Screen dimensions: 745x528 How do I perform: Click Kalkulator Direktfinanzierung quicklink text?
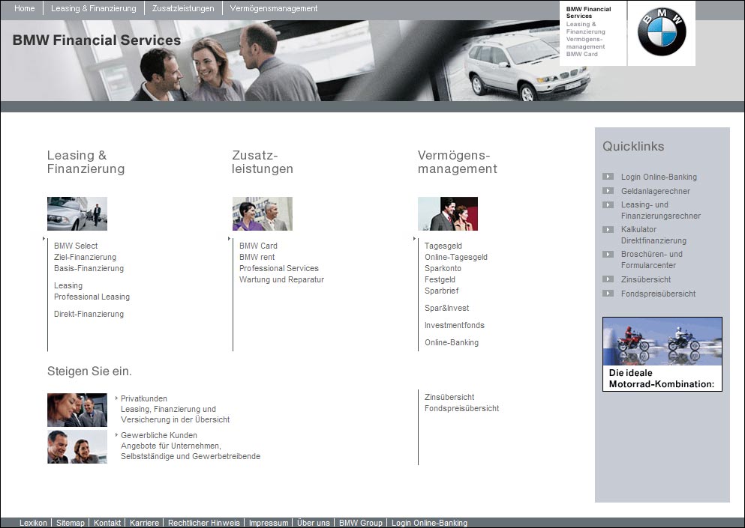(x=653, y=235)
